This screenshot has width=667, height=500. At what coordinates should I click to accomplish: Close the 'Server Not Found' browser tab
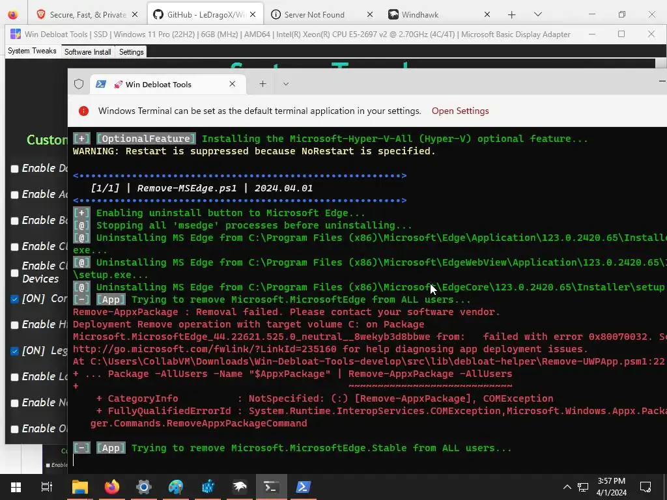[370, 14]
